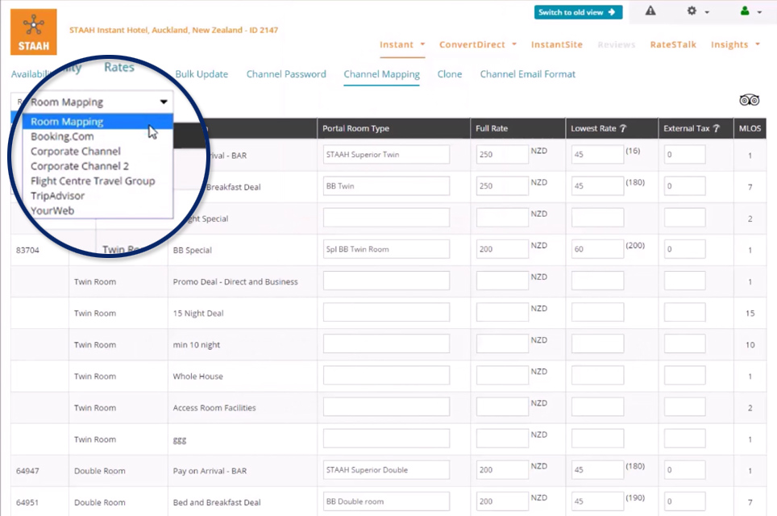Screen dimensions: 777x516
Task: Click the MLOS column header
Action: click(750, 128)
